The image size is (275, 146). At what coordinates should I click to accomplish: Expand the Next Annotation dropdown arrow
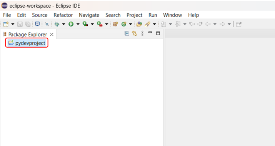(x=170, y=24)
